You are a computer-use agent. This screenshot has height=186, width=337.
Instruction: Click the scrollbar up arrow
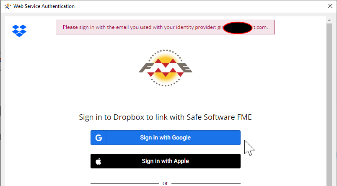(x=329, y=20)
